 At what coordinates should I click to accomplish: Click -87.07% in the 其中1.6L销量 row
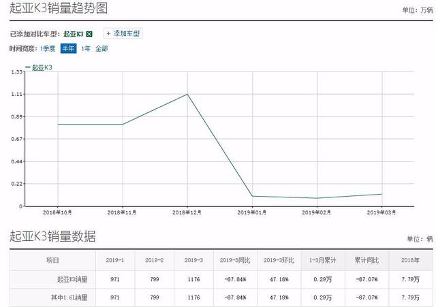[x=367, y=297]
